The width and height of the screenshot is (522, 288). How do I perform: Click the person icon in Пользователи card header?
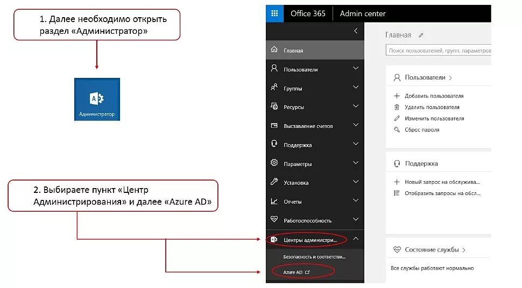[397, 77]
